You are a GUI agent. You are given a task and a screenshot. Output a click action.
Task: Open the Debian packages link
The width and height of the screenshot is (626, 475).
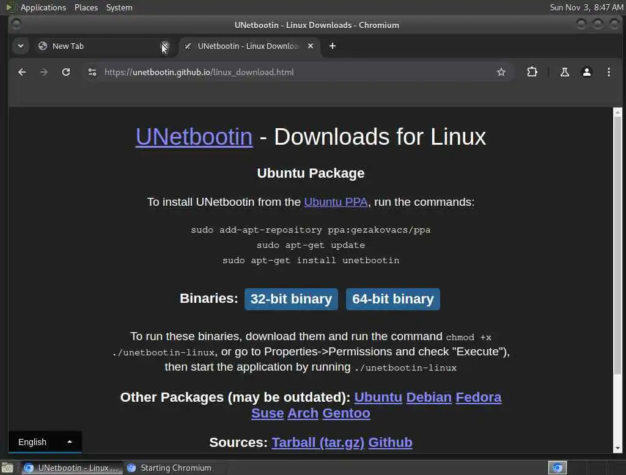[429, 397]
